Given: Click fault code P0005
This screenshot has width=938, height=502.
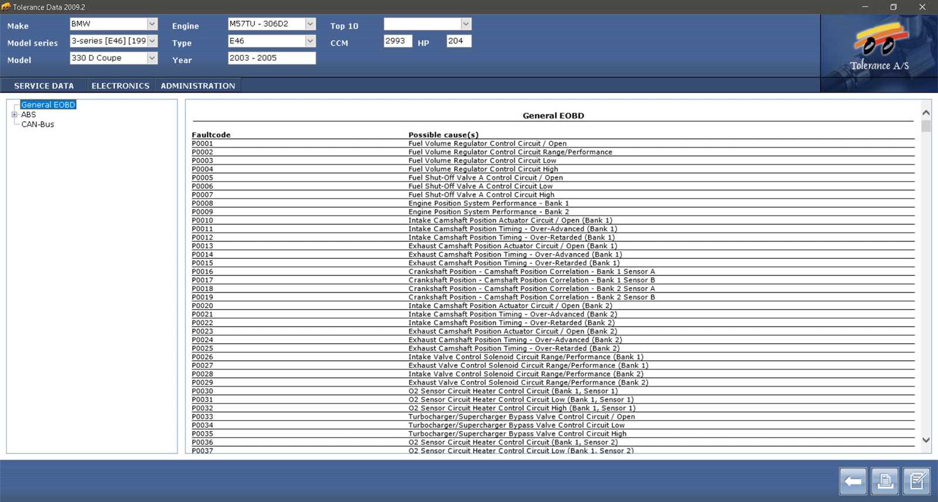Looking at the screenshot, I should [202, 177].
